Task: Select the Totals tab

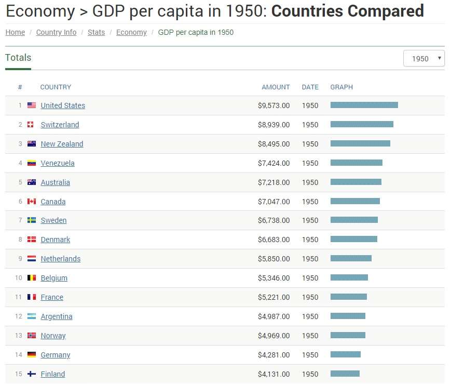Action: 18,58
